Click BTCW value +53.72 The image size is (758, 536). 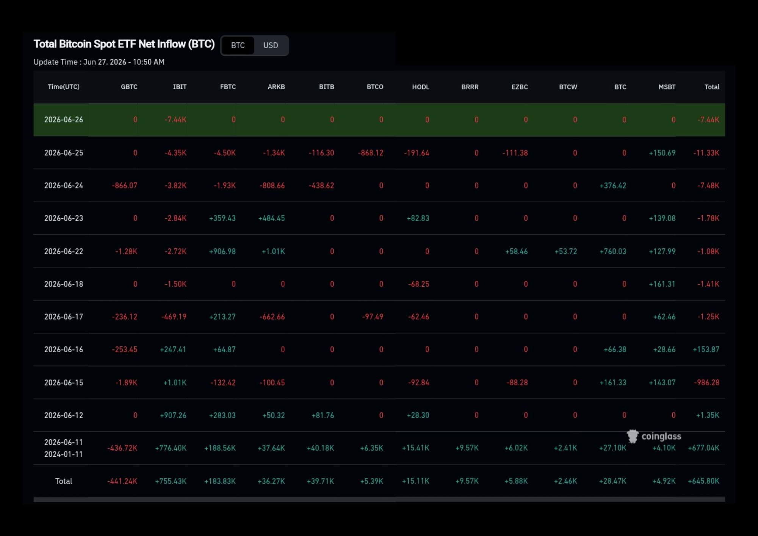[566, 251]
